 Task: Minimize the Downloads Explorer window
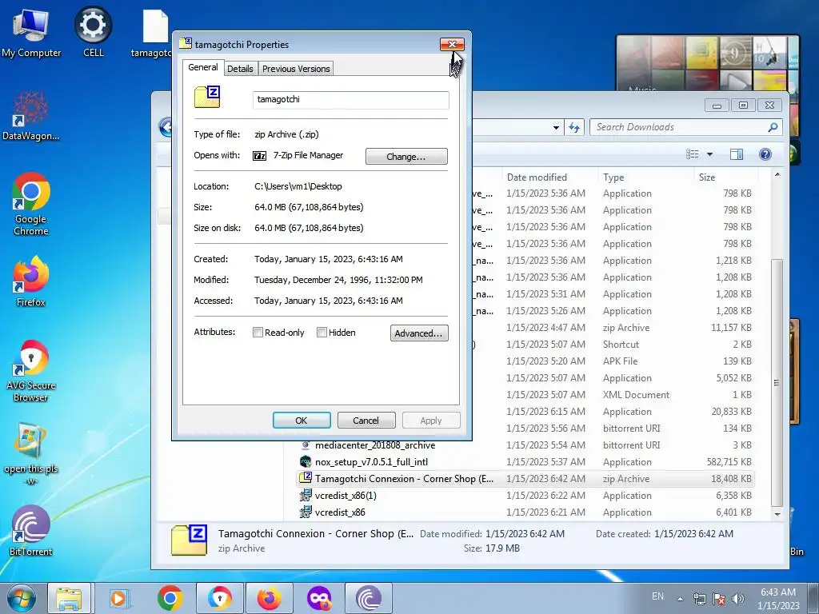click(x=717, y=106)
